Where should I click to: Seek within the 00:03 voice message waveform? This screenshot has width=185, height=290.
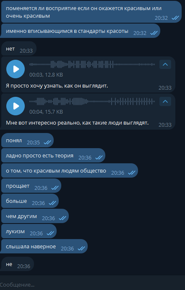(x=92, y=64)
